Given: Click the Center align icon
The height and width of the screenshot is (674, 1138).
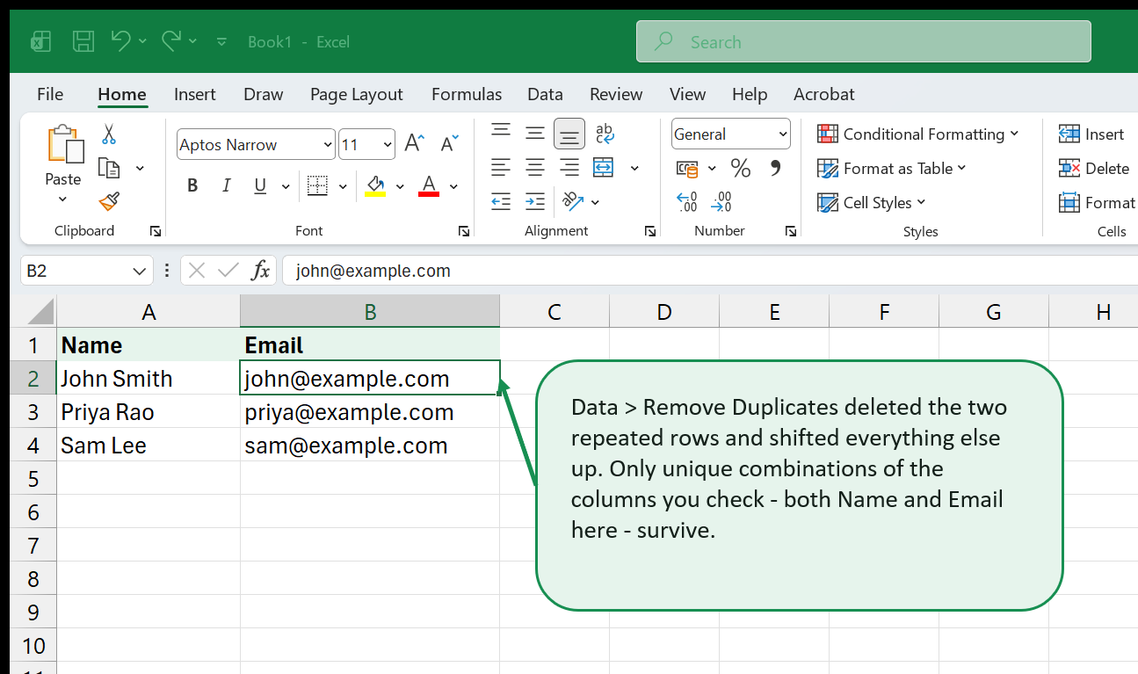Looking at the screenshot, I should 535,167.
